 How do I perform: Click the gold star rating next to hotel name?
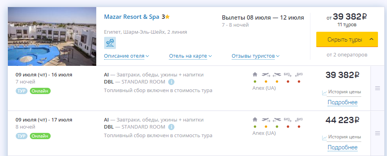(x=168, y=17)
